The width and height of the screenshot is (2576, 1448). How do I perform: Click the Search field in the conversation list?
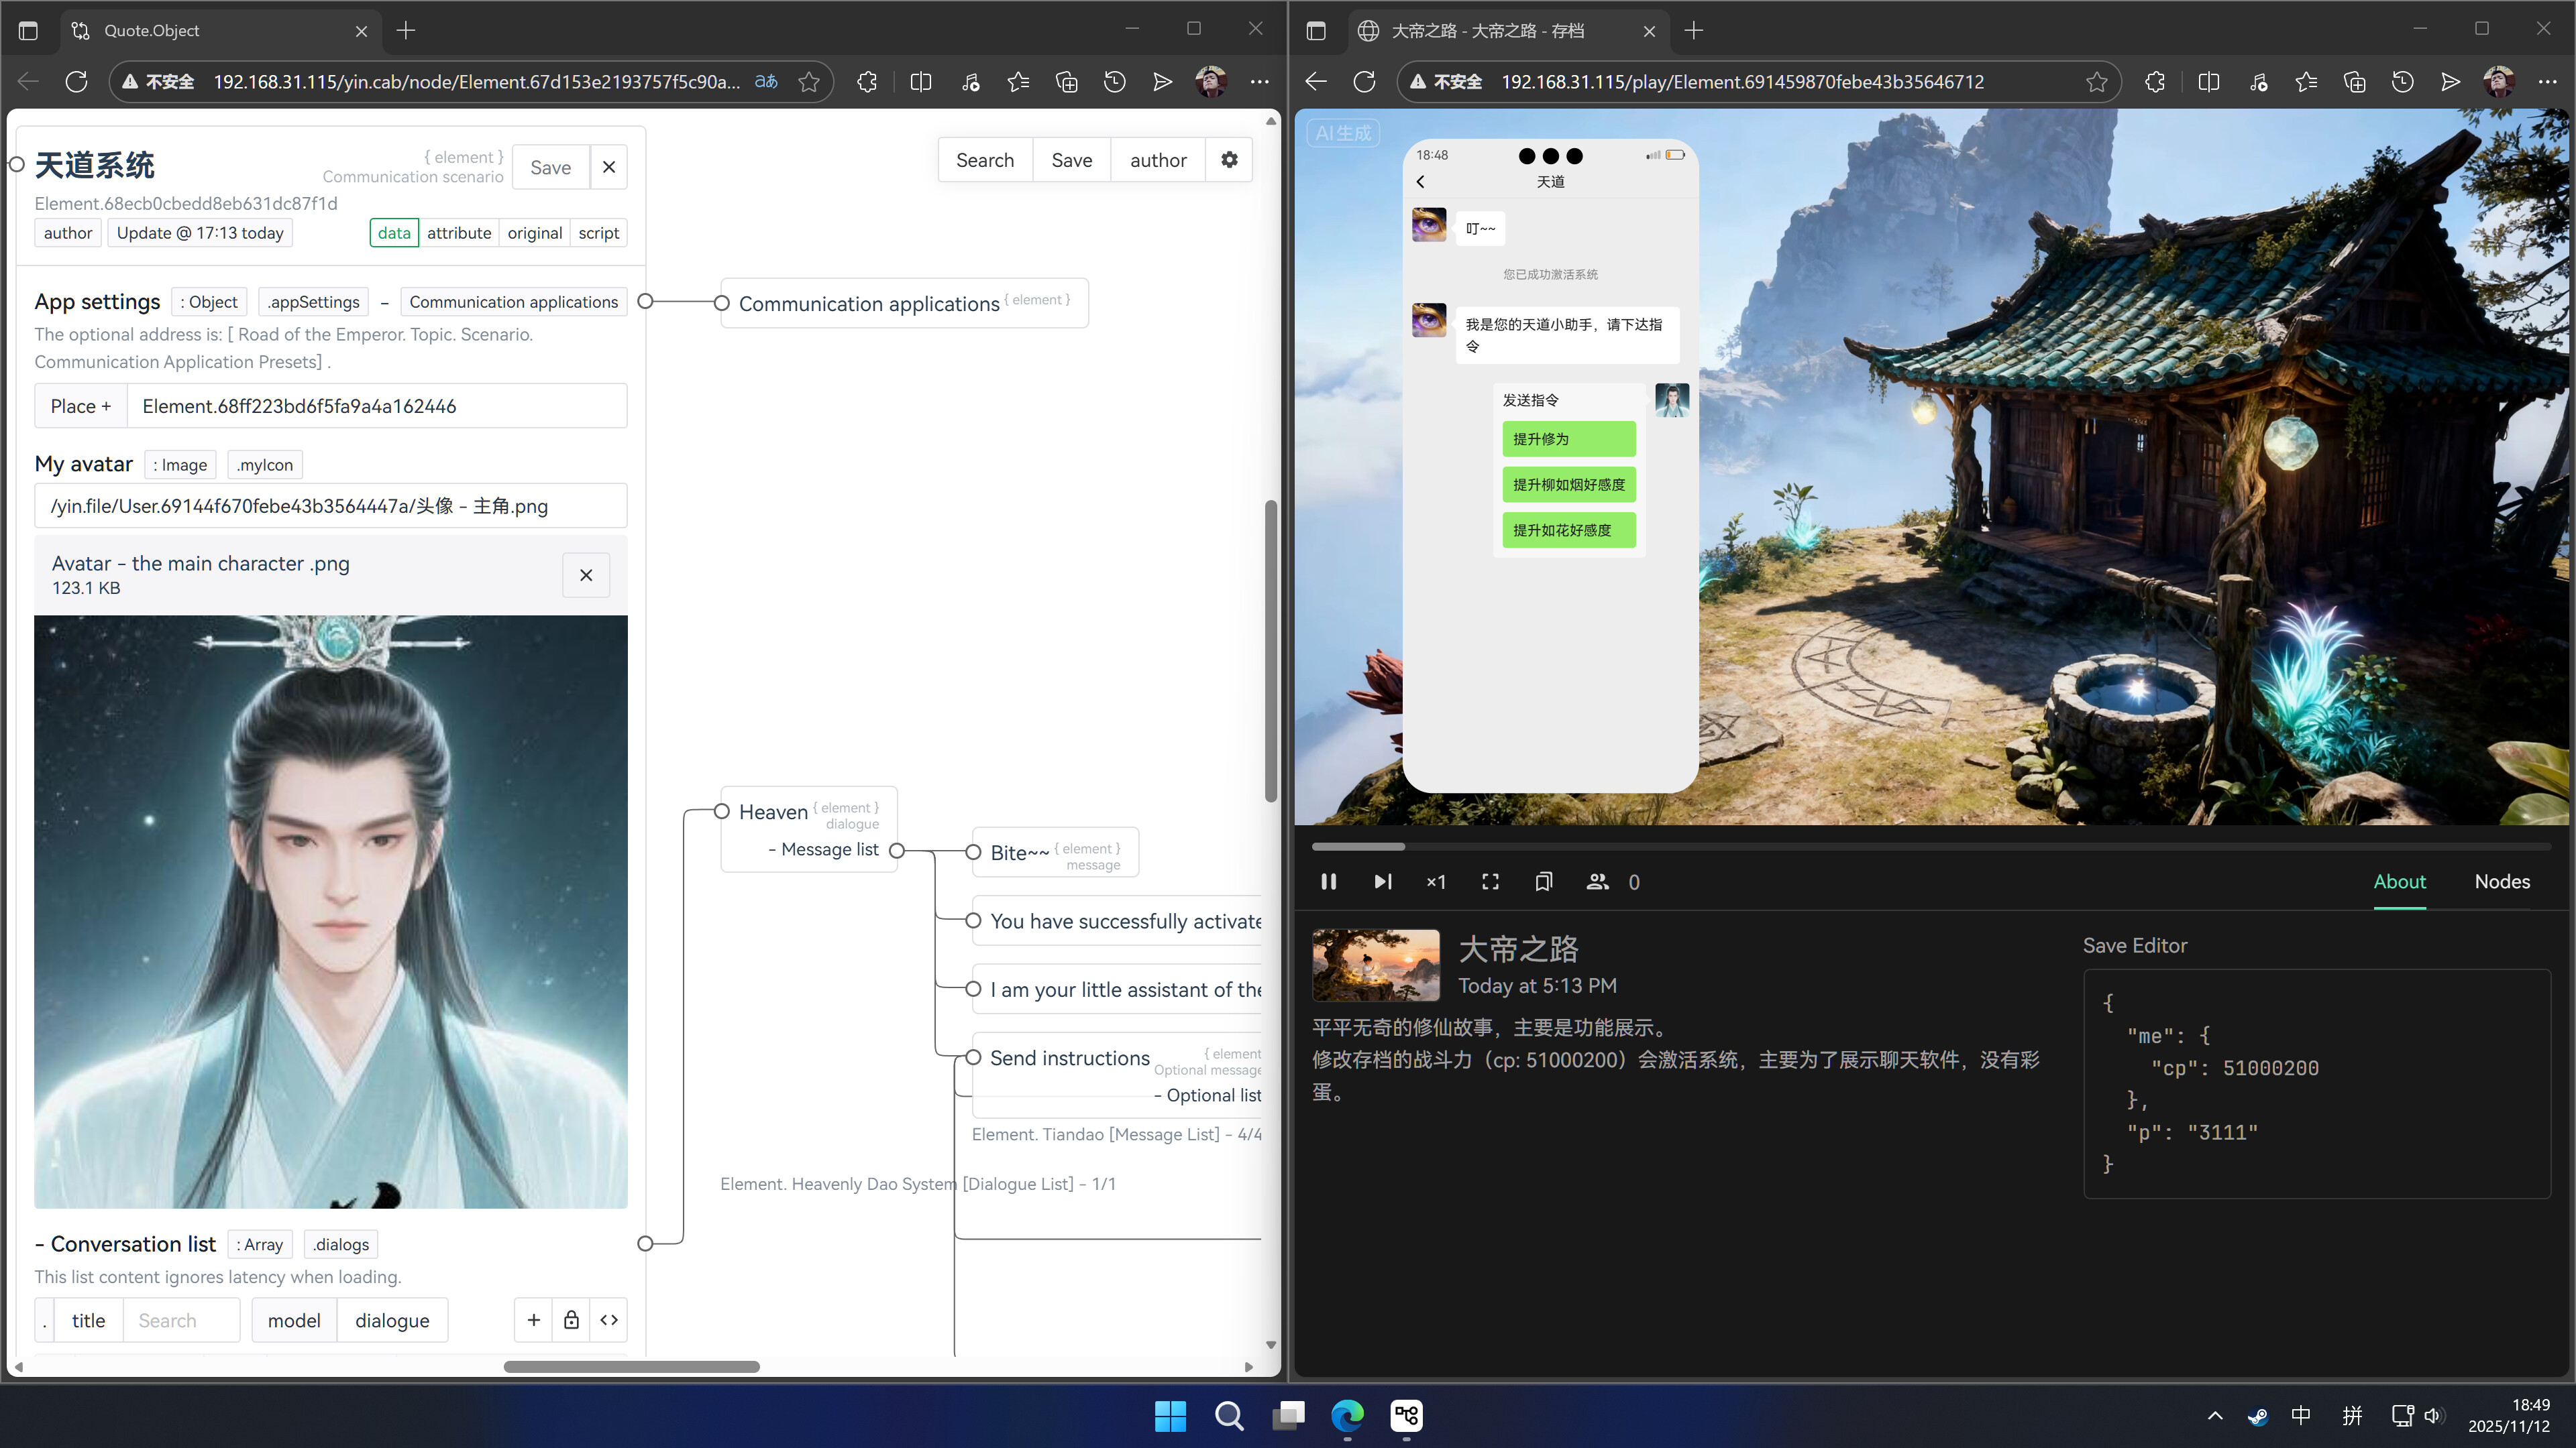[180, 1320]
